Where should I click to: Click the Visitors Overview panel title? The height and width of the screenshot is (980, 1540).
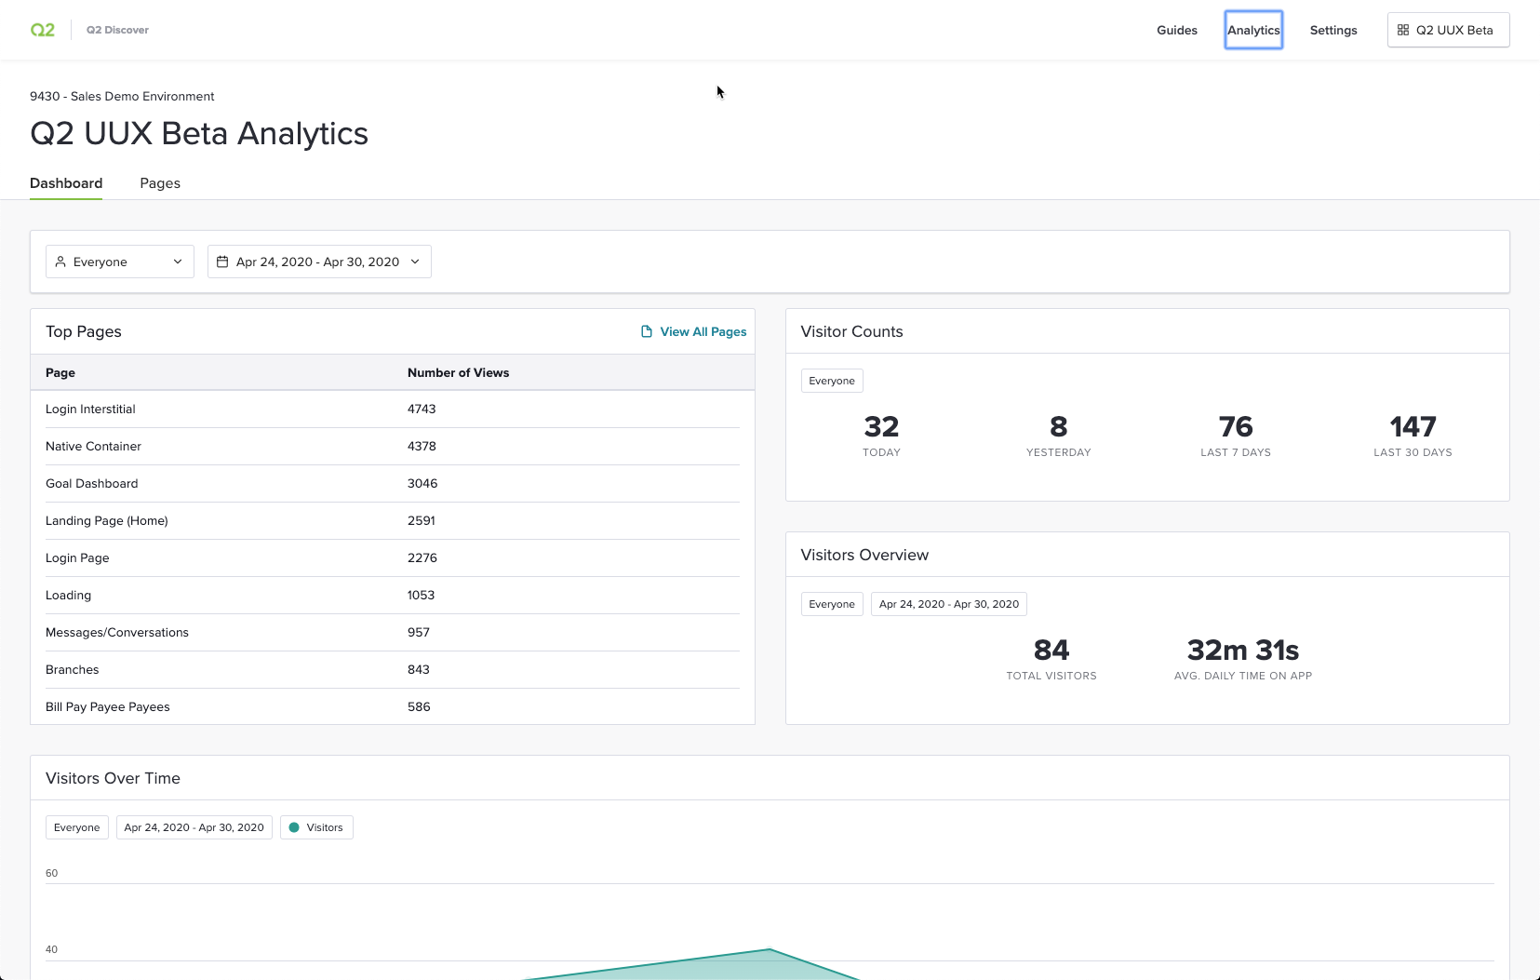click(x=864, y=555)
